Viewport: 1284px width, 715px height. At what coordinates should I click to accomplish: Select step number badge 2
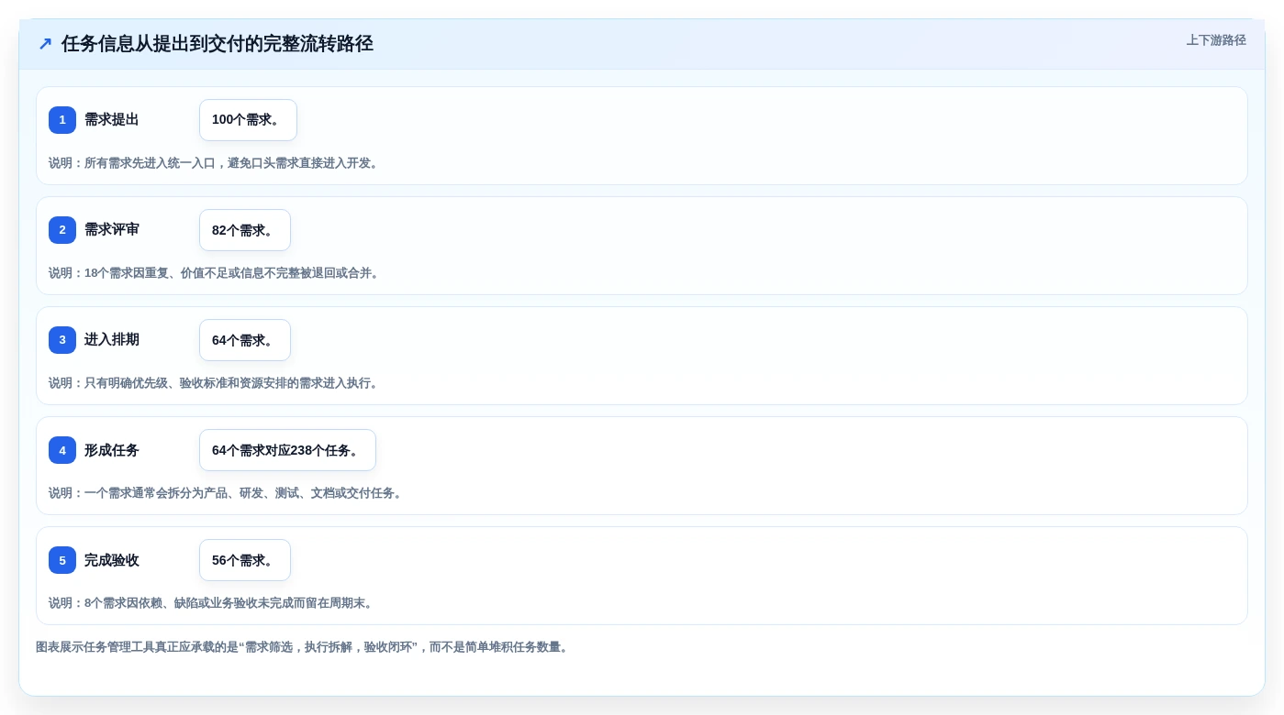click(62, 230)
